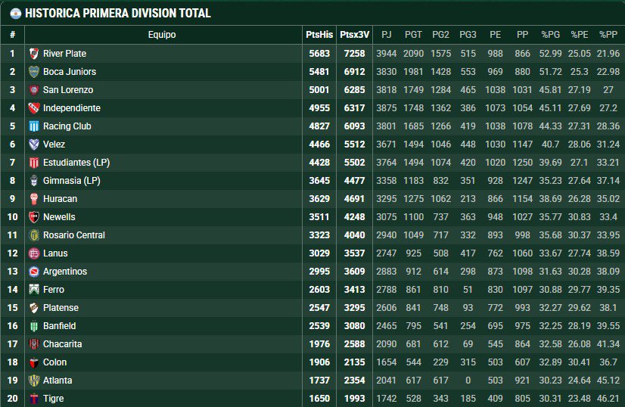Open the Banfield team name

59,326
